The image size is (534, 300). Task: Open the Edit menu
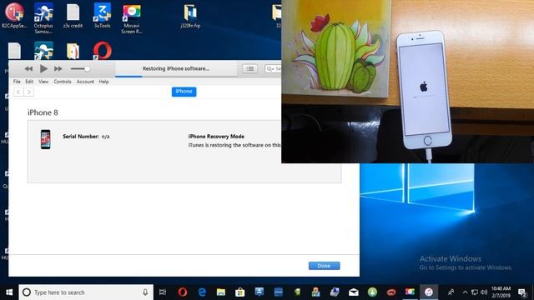click(x=29, y=82)
